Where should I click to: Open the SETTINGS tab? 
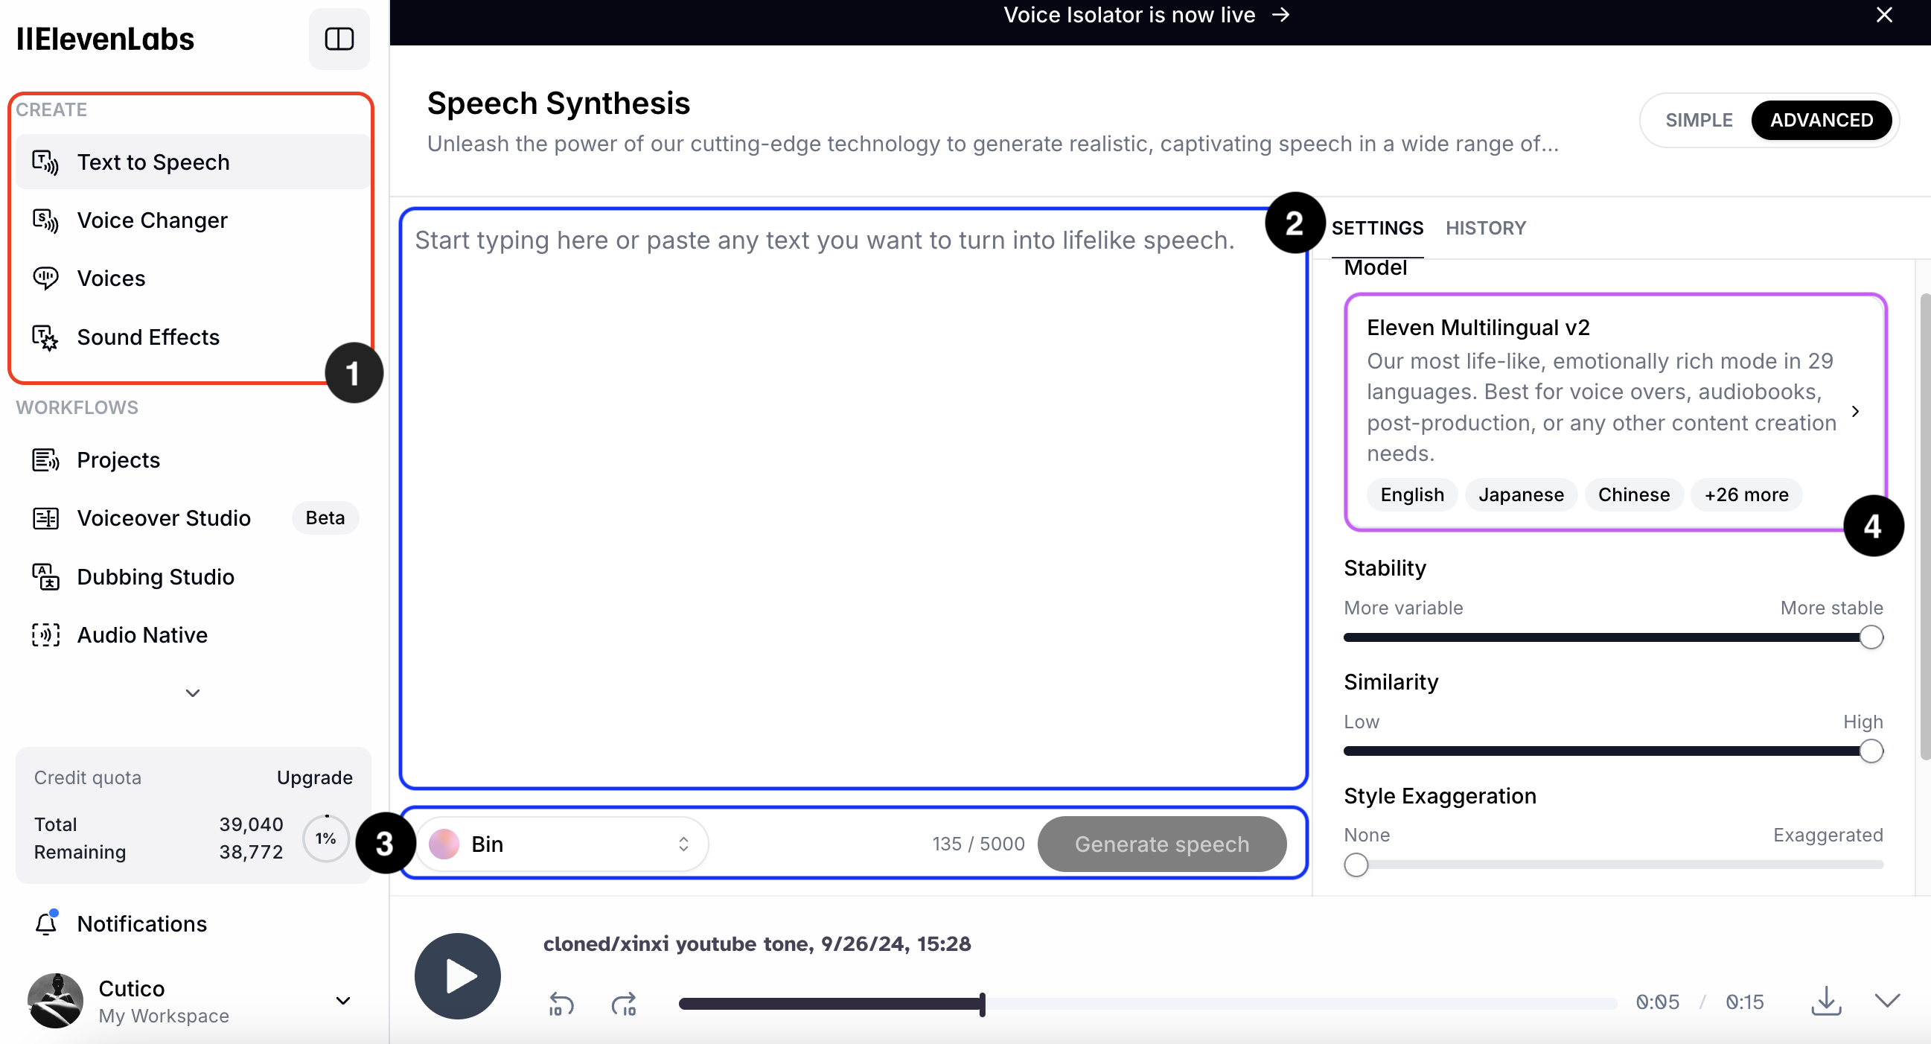point(1377,228)
